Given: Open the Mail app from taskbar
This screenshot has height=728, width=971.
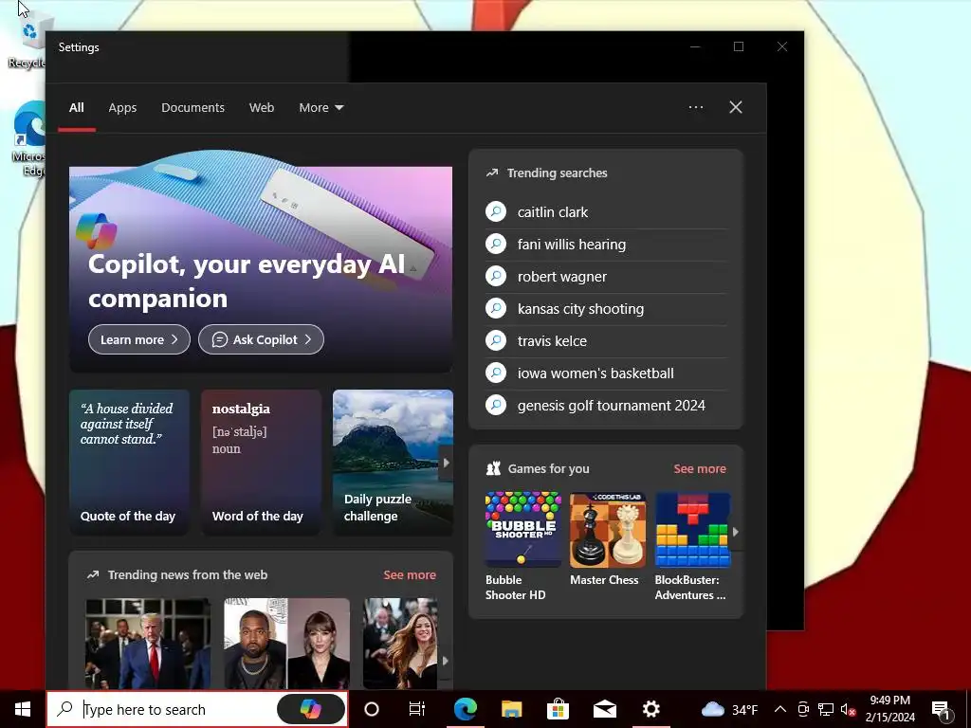Looking at the screenshot, I should 604,709.
